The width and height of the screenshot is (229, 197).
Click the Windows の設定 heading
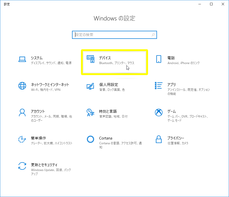114,18
